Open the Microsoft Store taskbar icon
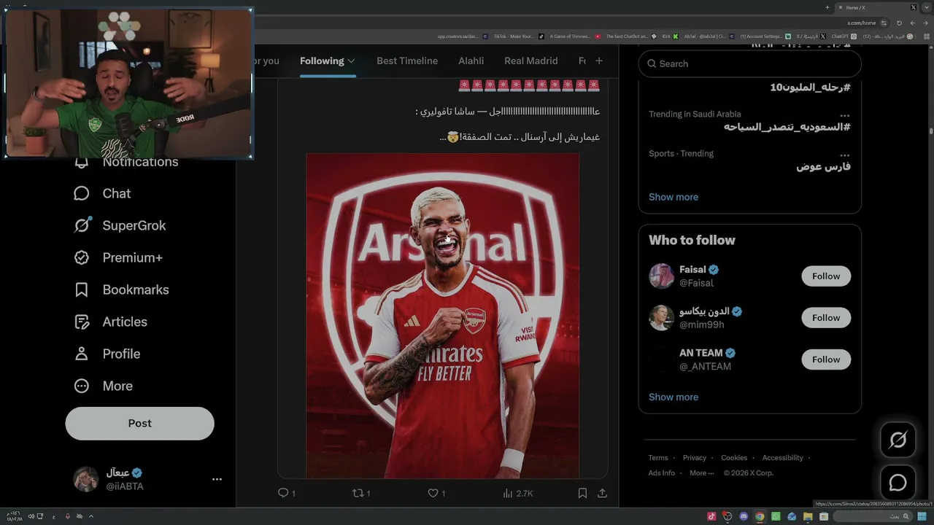934x525 pixels. pyautogui.click(x=824, y=516)
